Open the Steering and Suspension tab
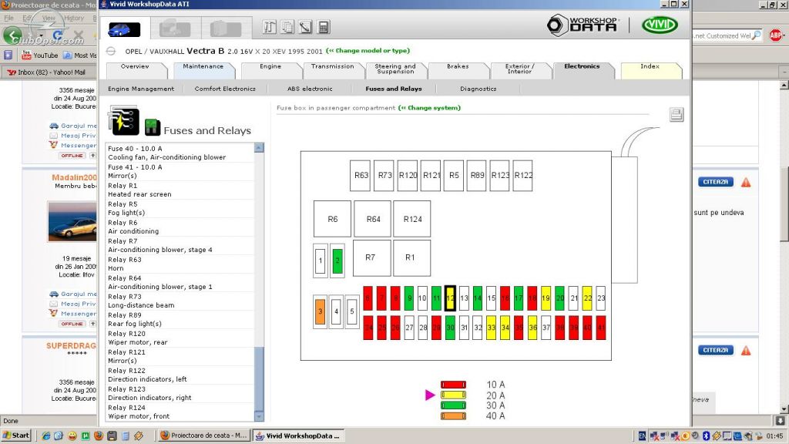Viewport: 789px width, 444px height. pyautogui.click(x=395, y=69)
